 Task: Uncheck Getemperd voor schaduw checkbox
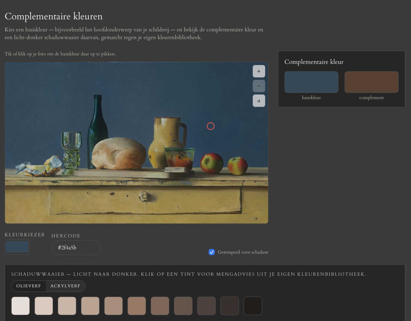tap(212, 252)
